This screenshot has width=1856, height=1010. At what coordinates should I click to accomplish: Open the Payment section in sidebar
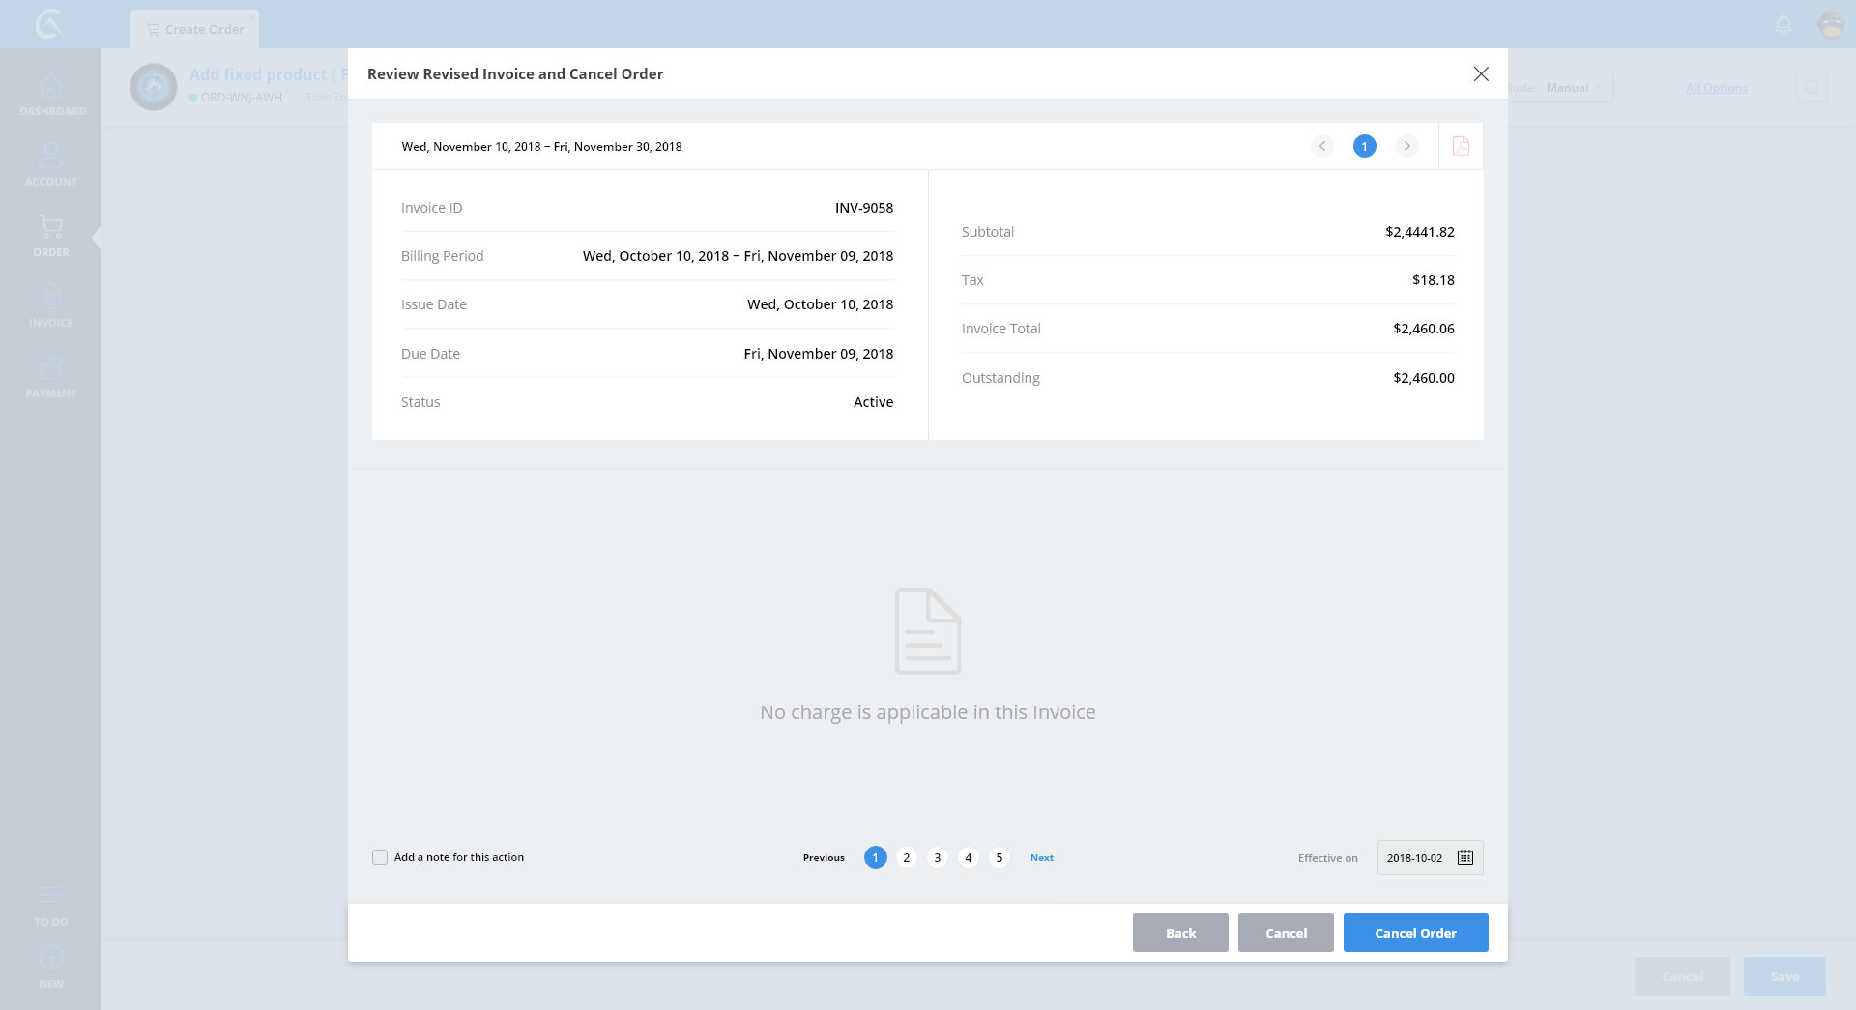click(51, 377)
